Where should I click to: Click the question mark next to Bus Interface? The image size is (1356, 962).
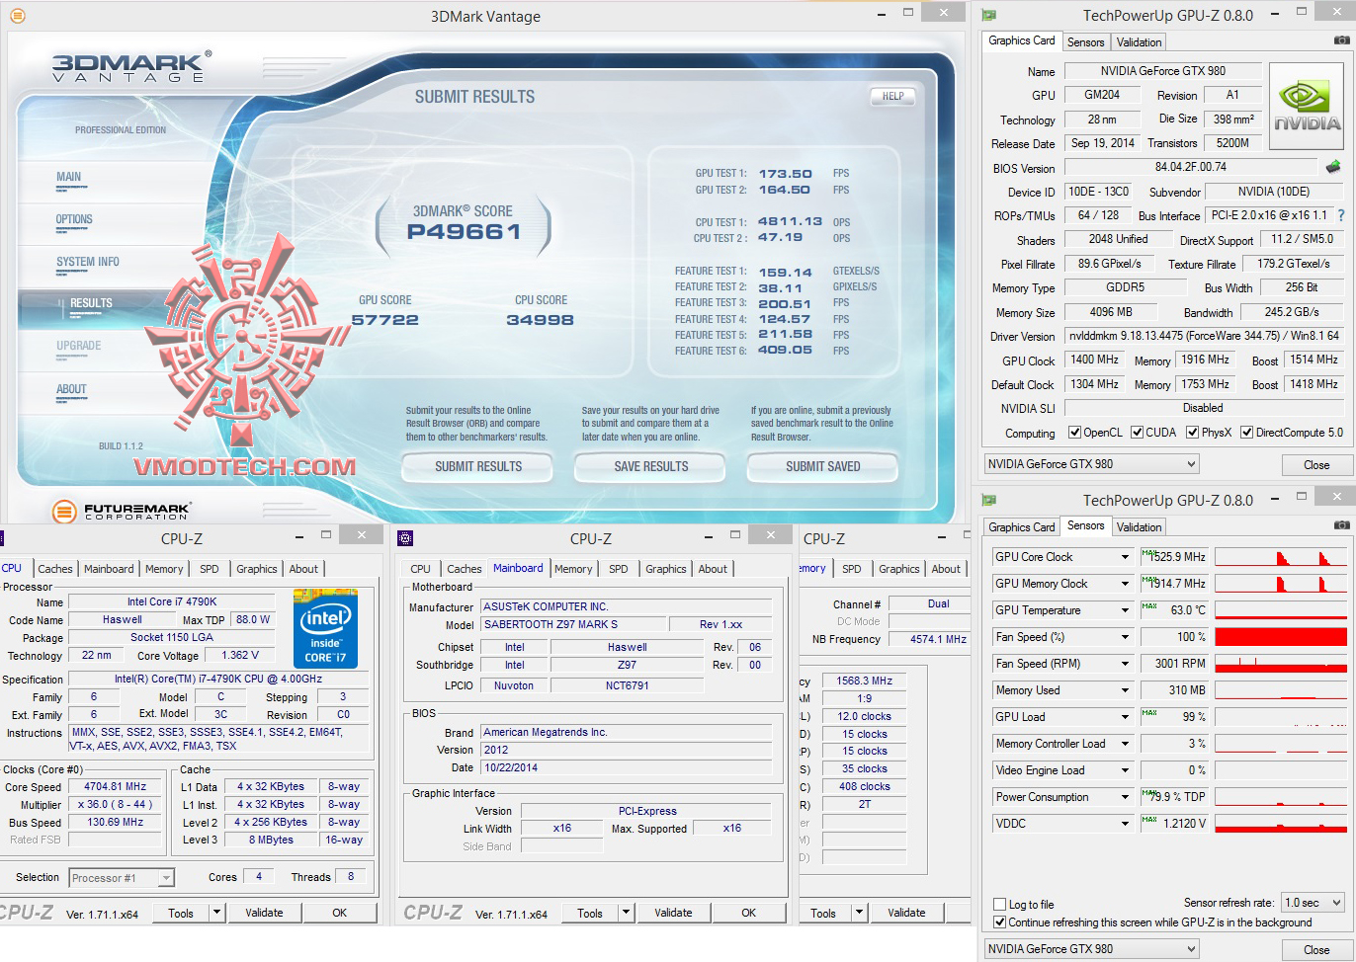pyautogui.click(x=1341, y=215)
